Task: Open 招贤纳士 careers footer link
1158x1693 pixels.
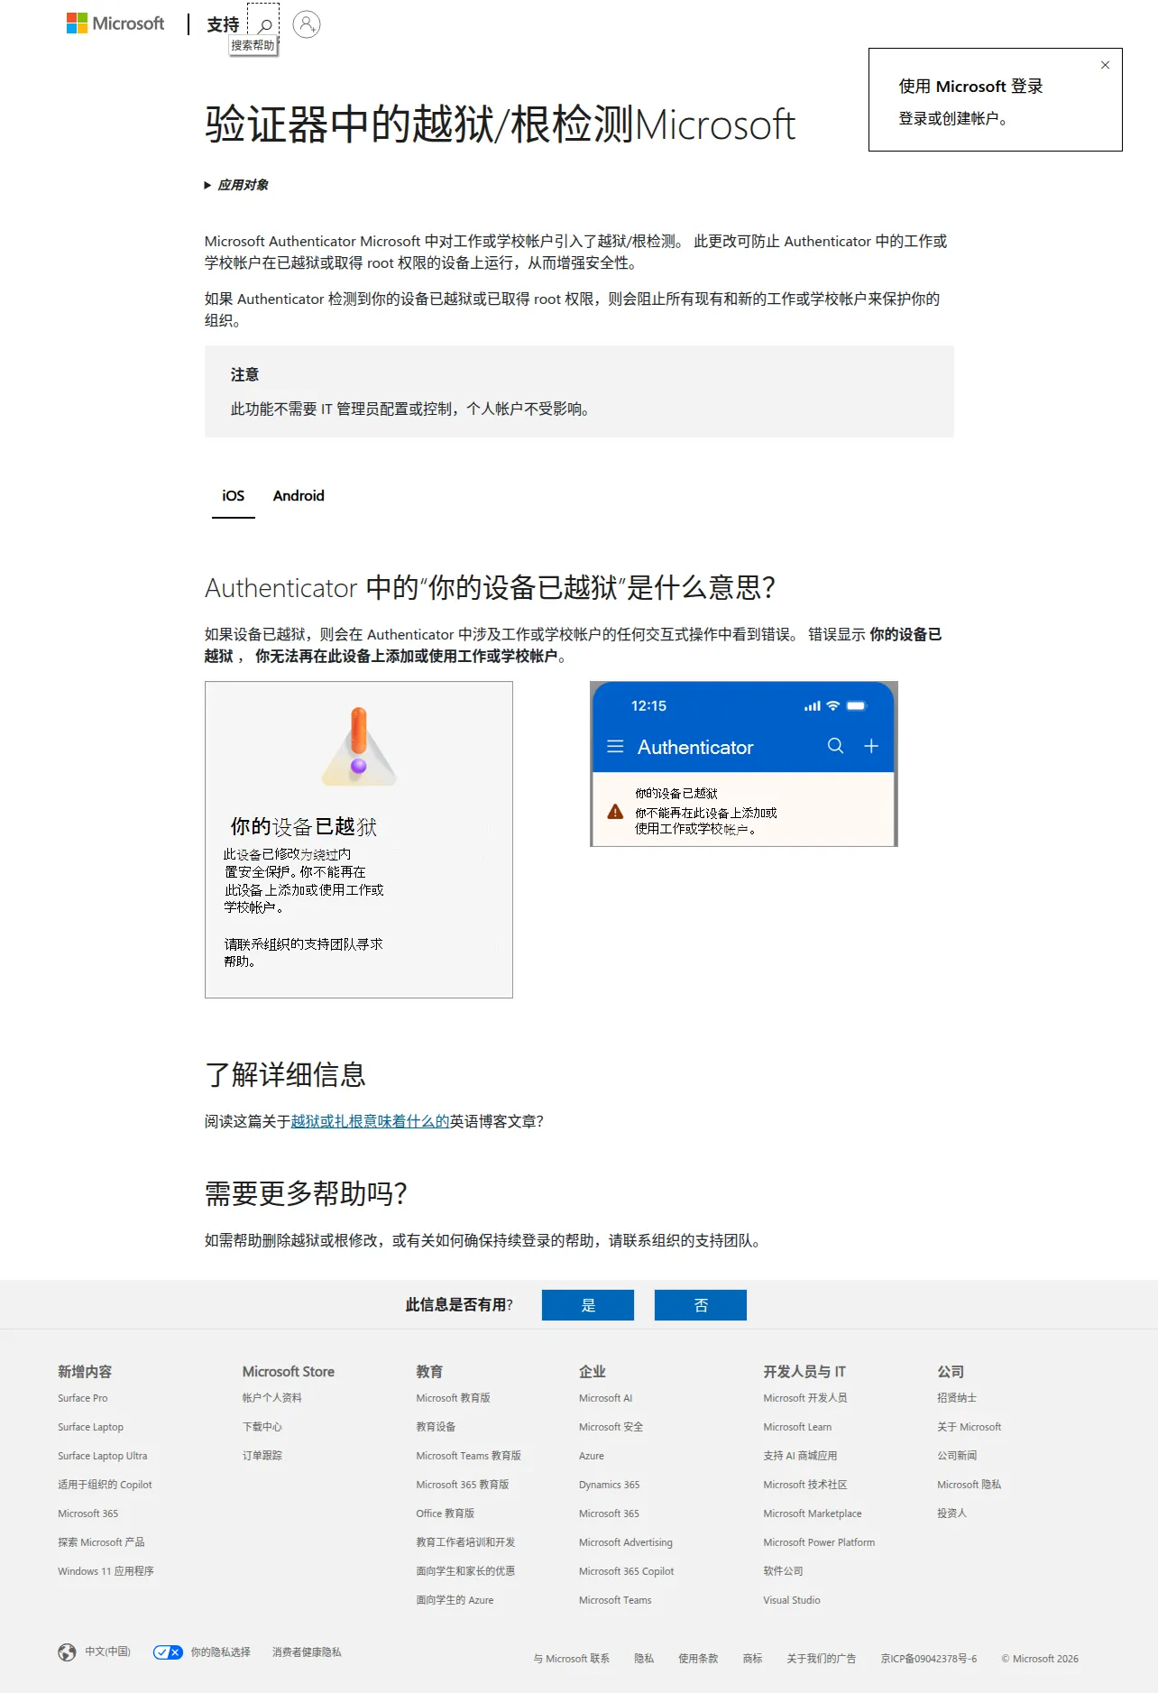Action: (x=957, y=1398)
